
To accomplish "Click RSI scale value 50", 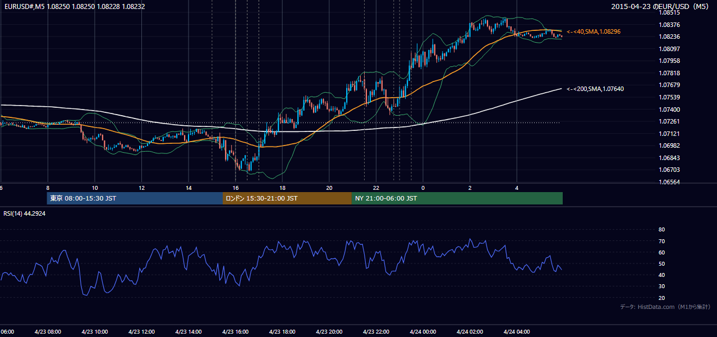I will (x=661, y=263).
